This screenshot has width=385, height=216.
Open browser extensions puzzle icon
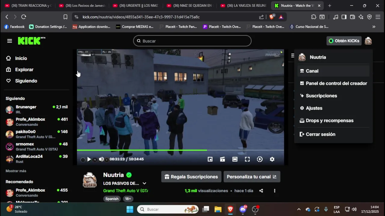tap(314, 17)
